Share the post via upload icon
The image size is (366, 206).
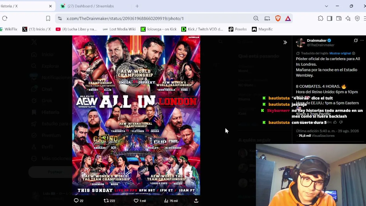coord(196,201)
